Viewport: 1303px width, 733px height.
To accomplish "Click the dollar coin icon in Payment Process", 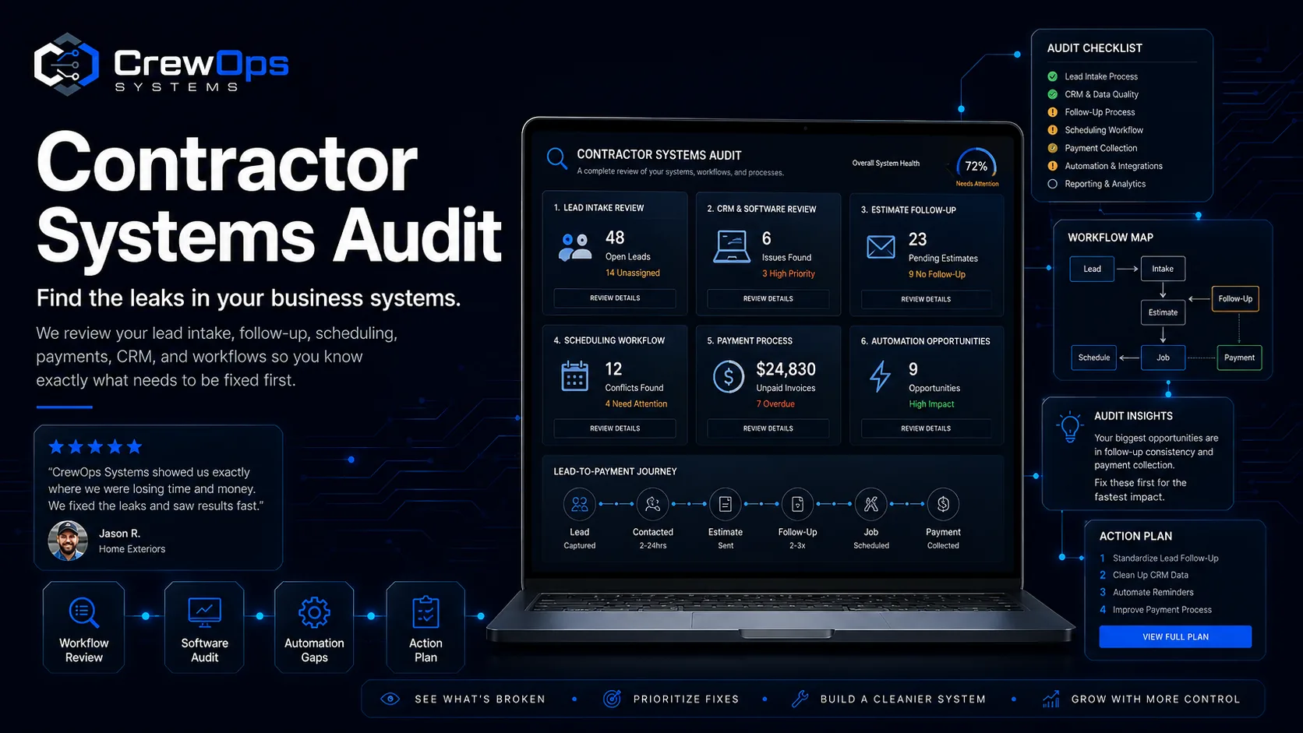I will point(729,377).
